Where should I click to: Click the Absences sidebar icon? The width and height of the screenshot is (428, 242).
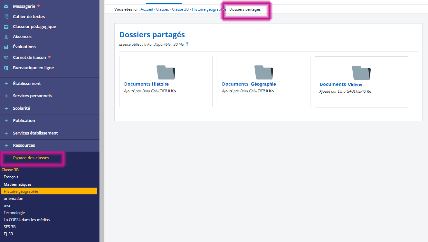coord(6,37)
